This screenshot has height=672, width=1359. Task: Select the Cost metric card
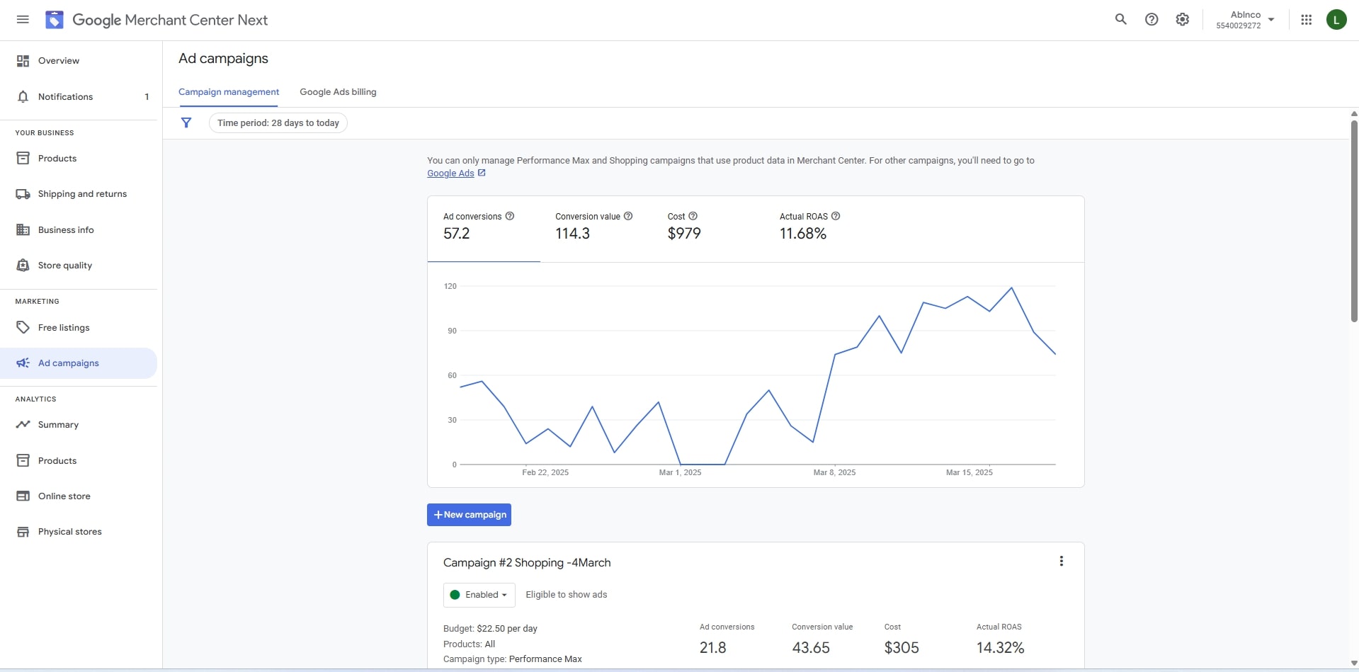pos(708,229)
